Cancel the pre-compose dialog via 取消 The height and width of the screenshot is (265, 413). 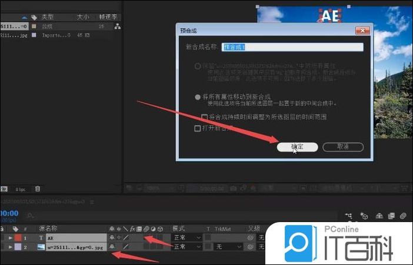343,147
